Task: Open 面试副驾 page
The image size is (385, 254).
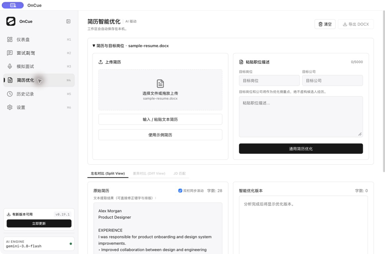Action: [x=39, y=53]
